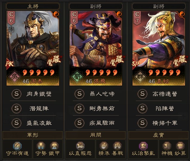Click the purple 以治擊亂 icon
190x161 pixels.
tap(143, 146)
